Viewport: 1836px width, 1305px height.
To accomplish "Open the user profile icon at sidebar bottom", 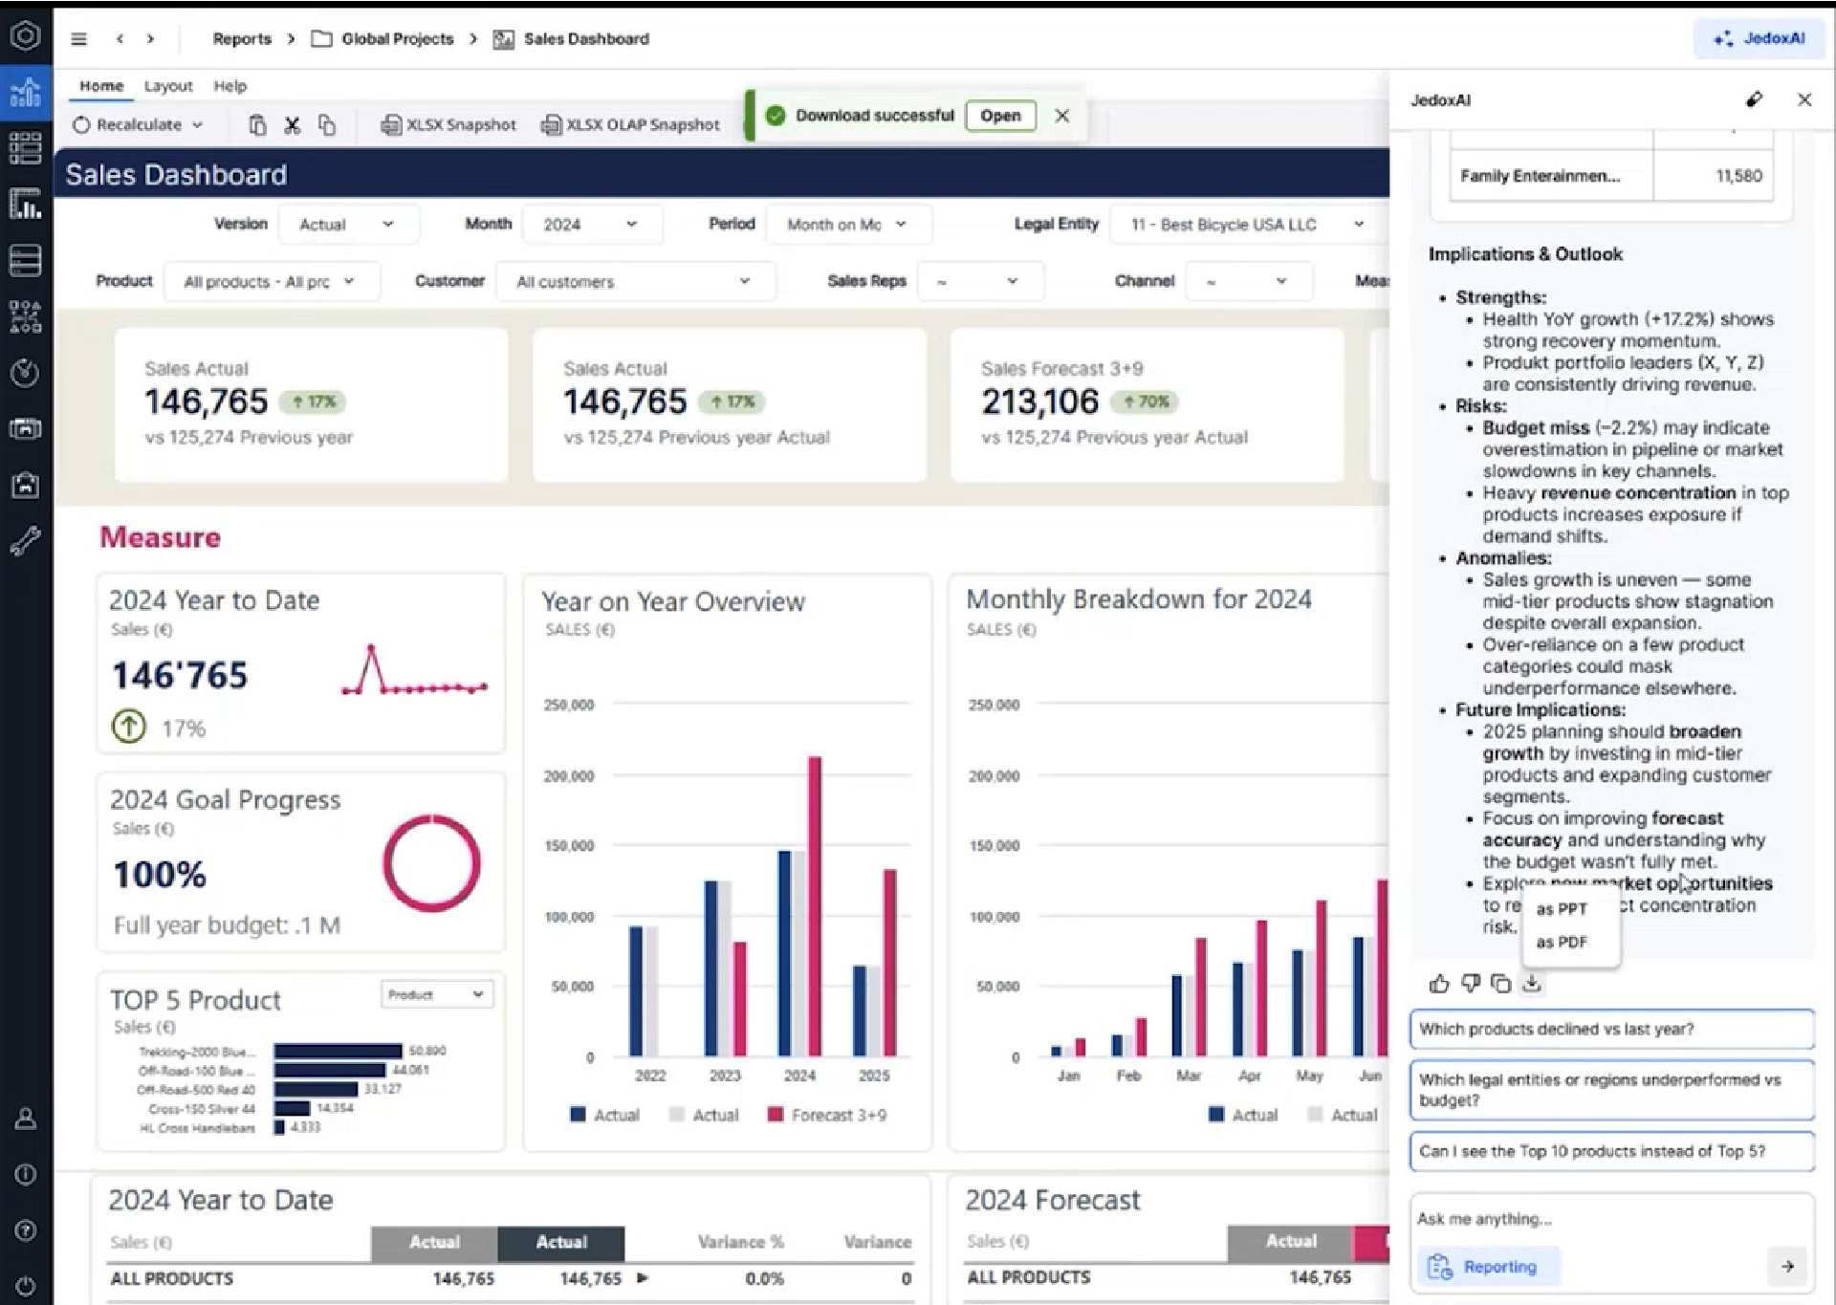I will click(x=25, y=1119).
